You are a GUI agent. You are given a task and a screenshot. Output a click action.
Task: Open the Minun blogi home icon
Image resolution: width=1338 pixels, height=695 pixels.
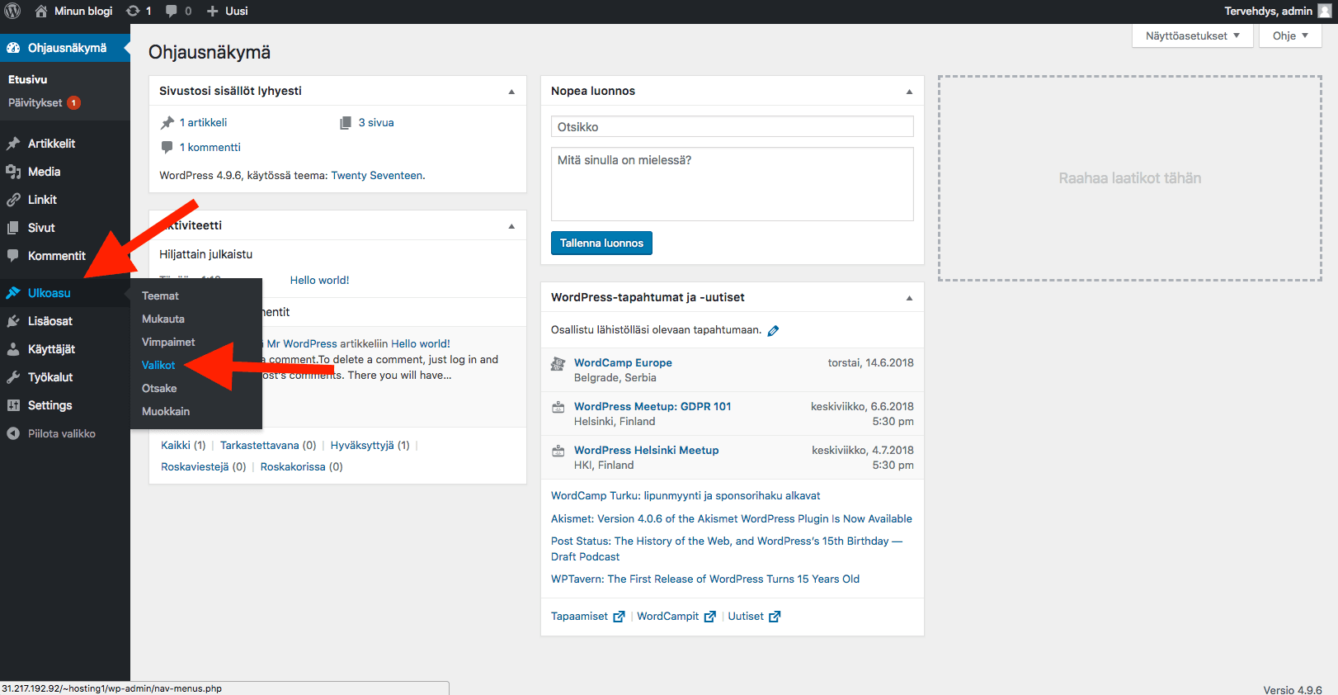tap(41, 11)
